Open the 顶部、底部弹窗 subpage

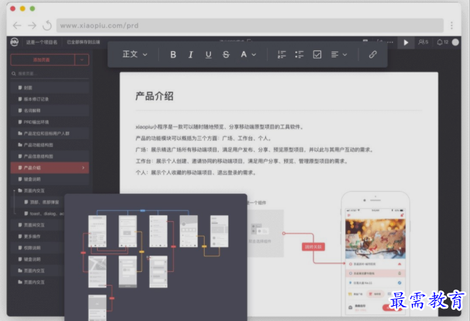pyautogui.click(x=45, y=202)
